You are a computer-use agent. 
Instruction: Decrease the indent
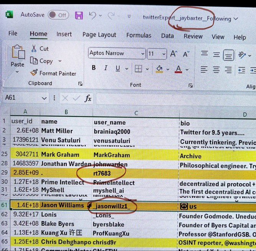(x=241, y=71)
